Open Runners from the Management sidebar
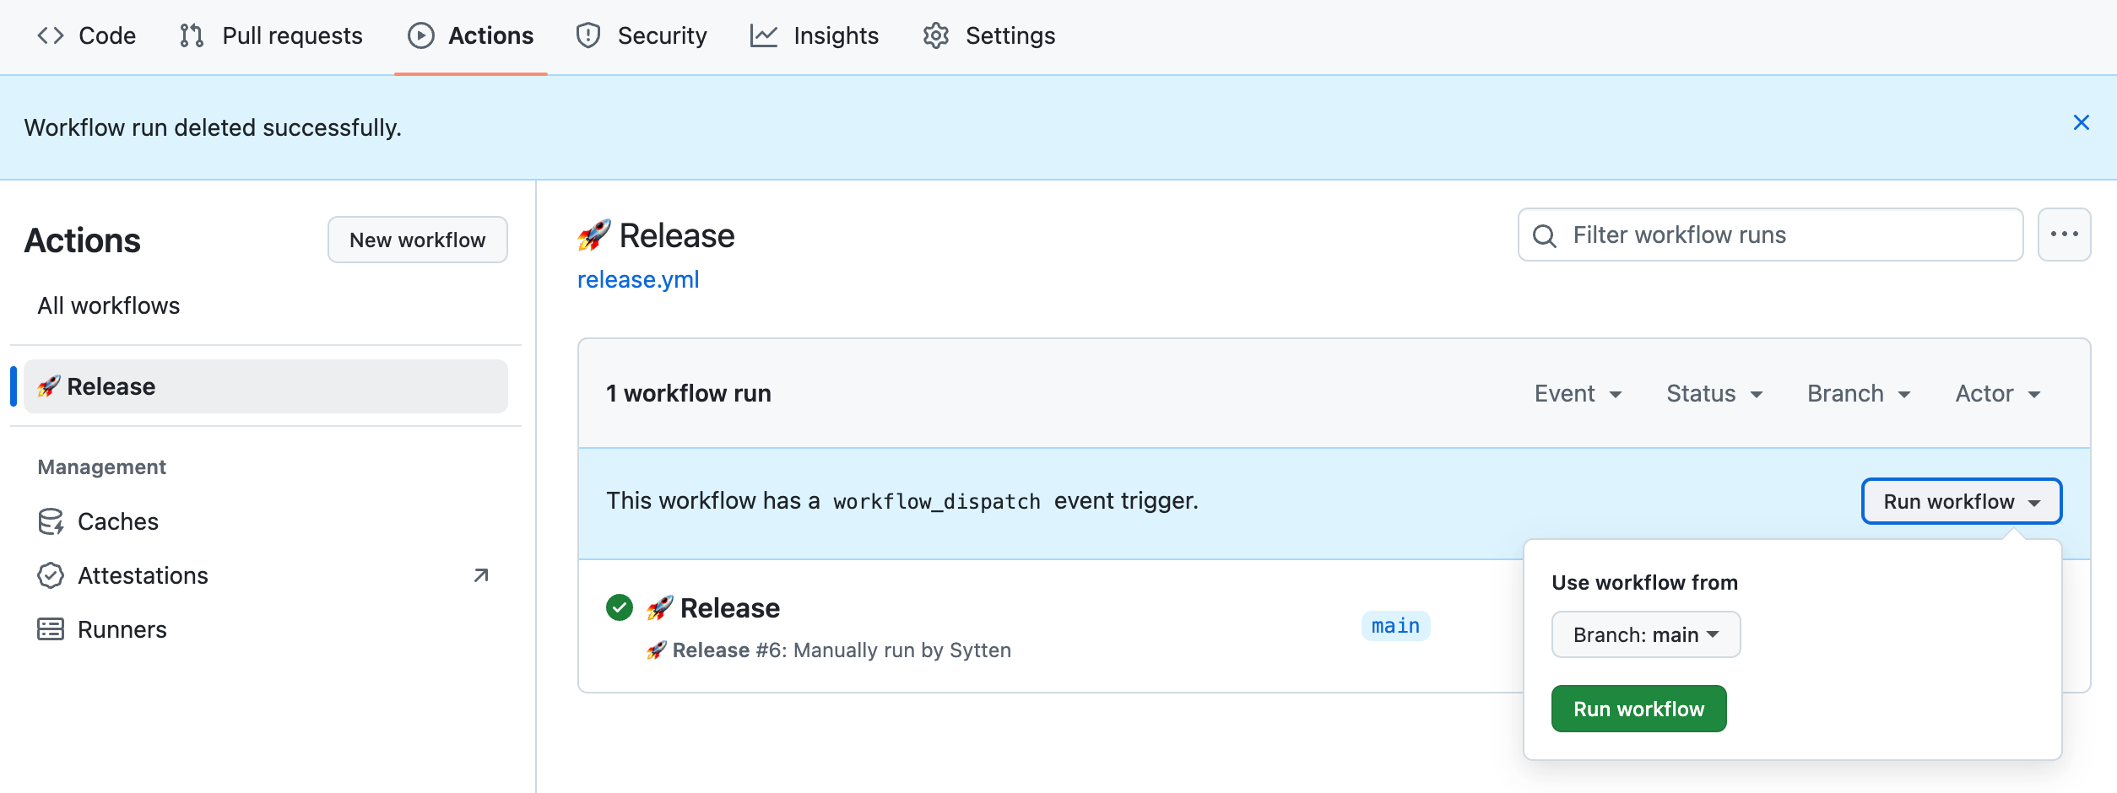Screen dimensions: 2117x793 point(122,628)
